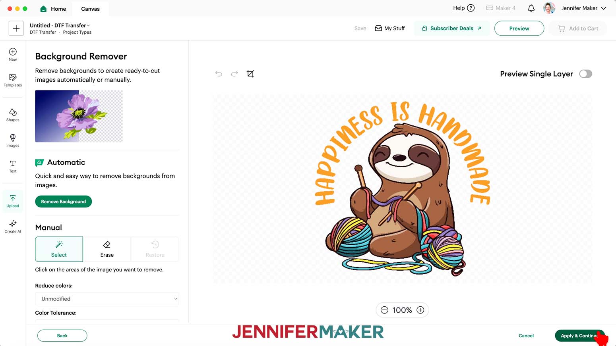Click the 100% zoom level value

click(402, 310)
